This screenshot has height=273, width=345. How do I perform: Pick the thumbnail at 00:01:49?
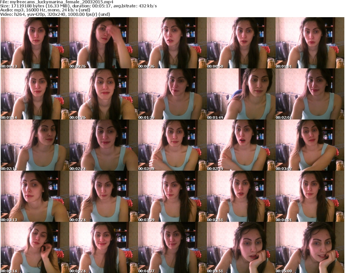pos(241,94)
